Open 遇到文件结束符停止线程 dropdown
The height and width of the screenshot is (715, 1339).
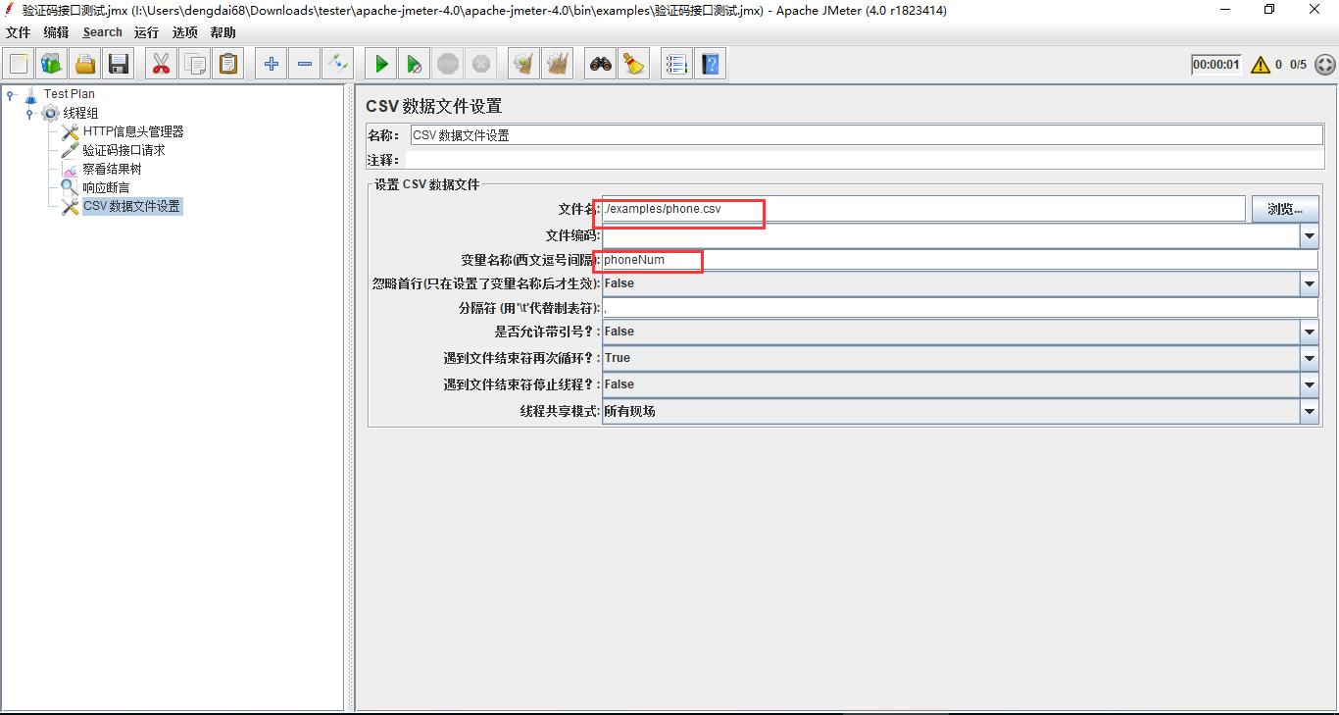(1310, 384)
